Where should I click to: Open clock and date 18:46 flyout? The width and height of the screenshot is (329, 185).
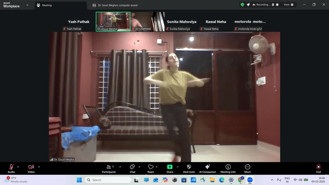tap(318, 180)
